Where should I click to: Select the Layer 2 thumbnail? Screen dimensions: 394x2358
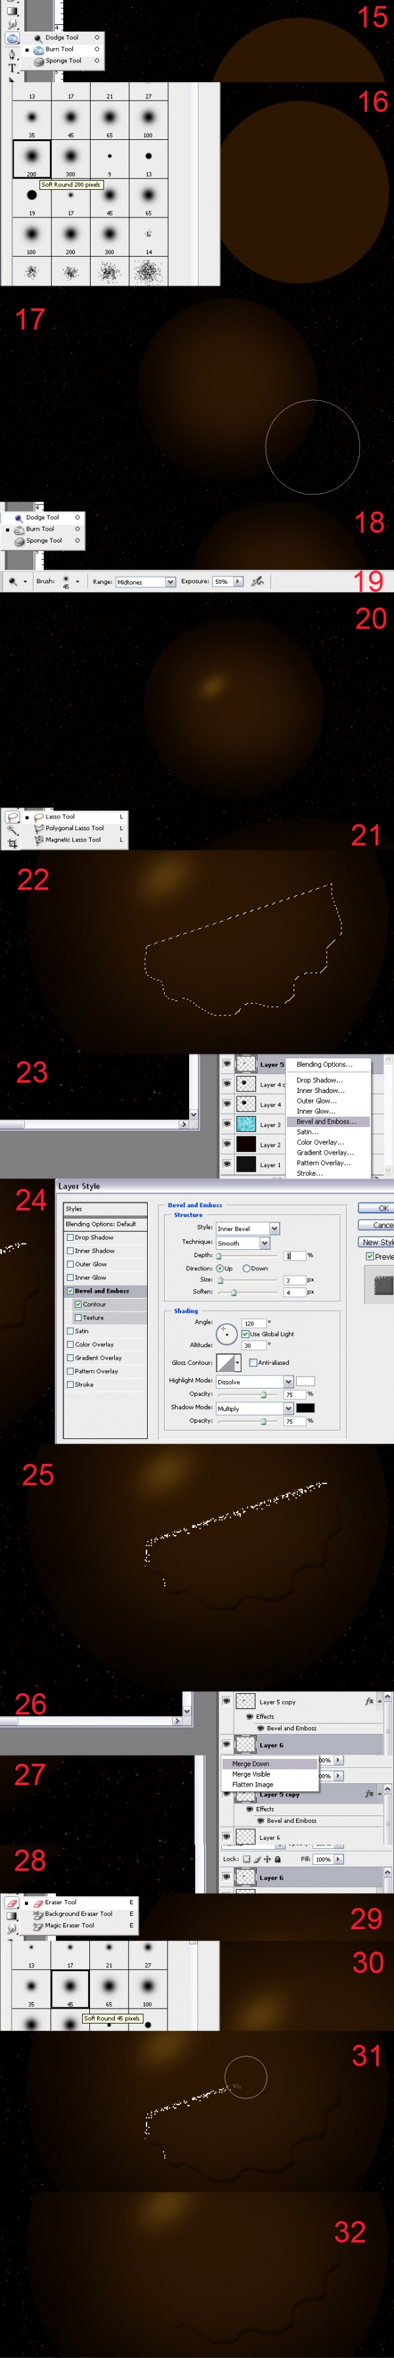[x=246, y=1144]
